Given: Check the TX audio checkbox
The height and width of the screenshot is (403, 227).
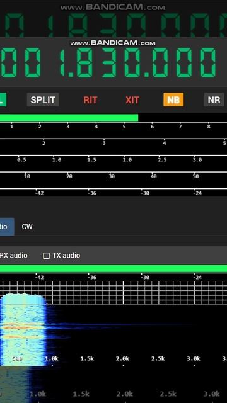Looking at the screenshot, I should coord(46,256).
